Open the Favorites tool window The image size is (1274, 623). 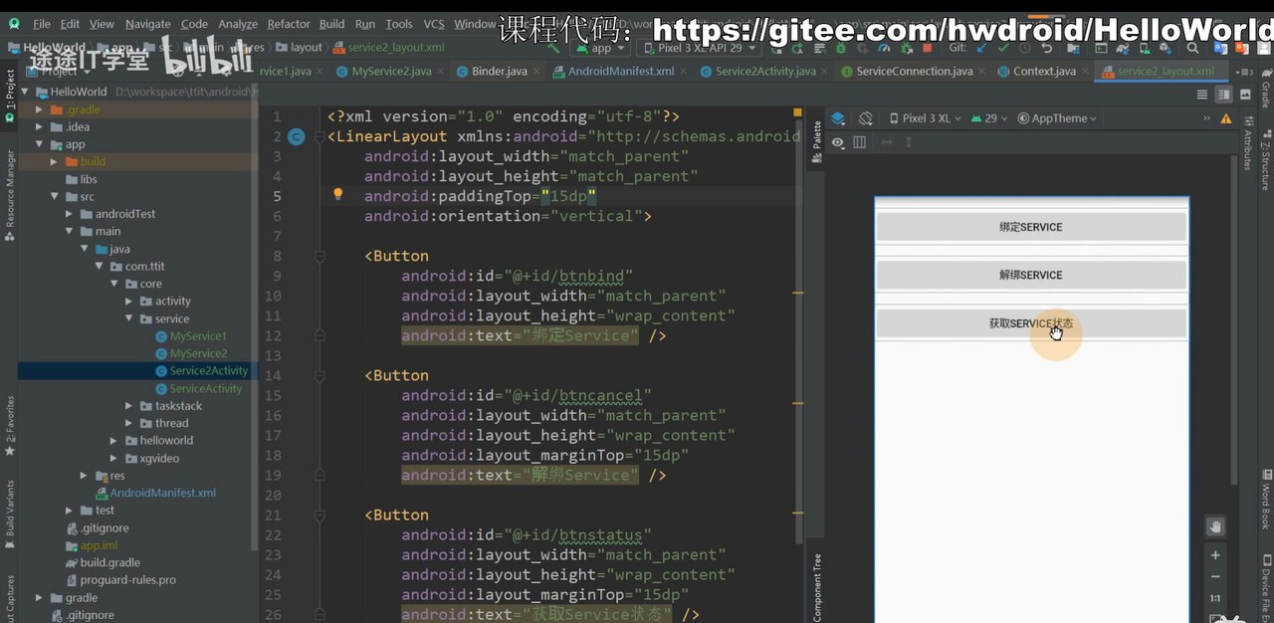10,424
